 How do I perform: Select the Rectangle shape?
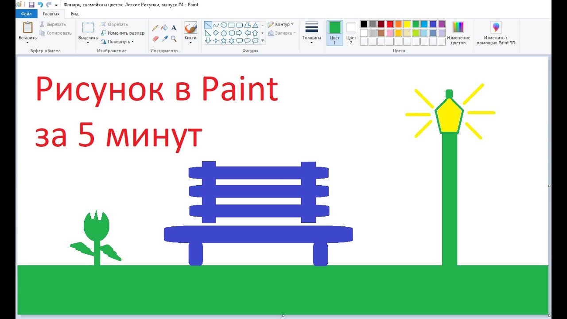pos(231,25)
